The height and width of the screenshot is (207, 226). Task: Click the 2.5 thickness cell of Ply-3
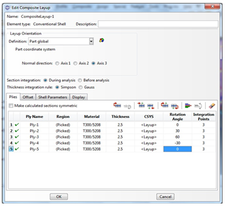[x=120, y=137]
